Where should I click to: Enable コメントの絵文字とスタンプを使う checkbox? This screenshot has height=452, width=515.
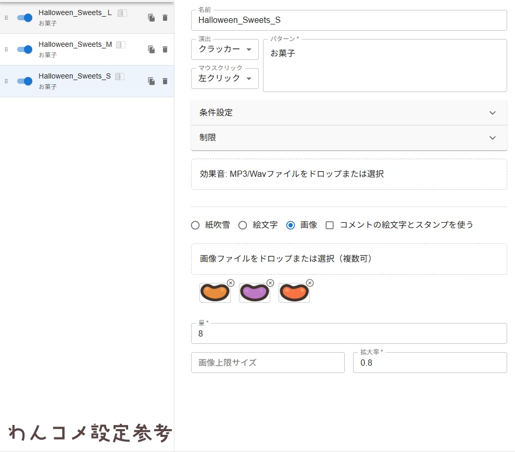click(330, 225)
